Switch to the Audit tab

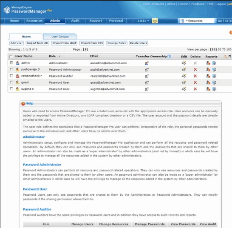(x=75, y=21)
